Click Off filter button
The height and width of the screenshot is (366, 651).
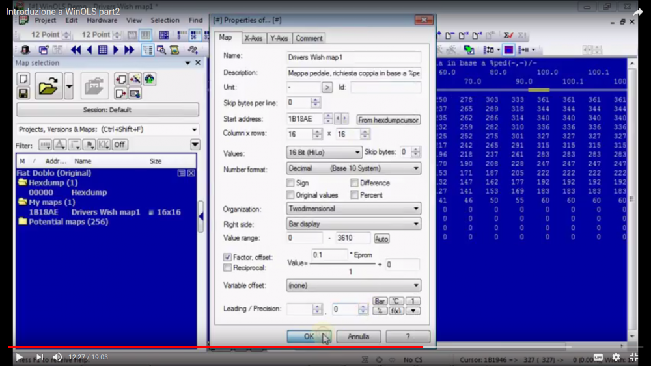point(120,145)
